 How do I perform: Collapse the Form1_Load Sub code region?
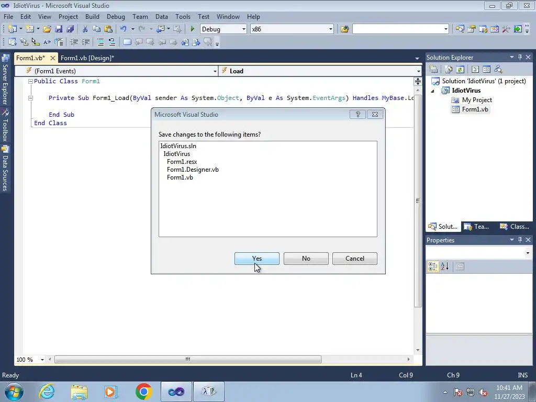point(30,98)
